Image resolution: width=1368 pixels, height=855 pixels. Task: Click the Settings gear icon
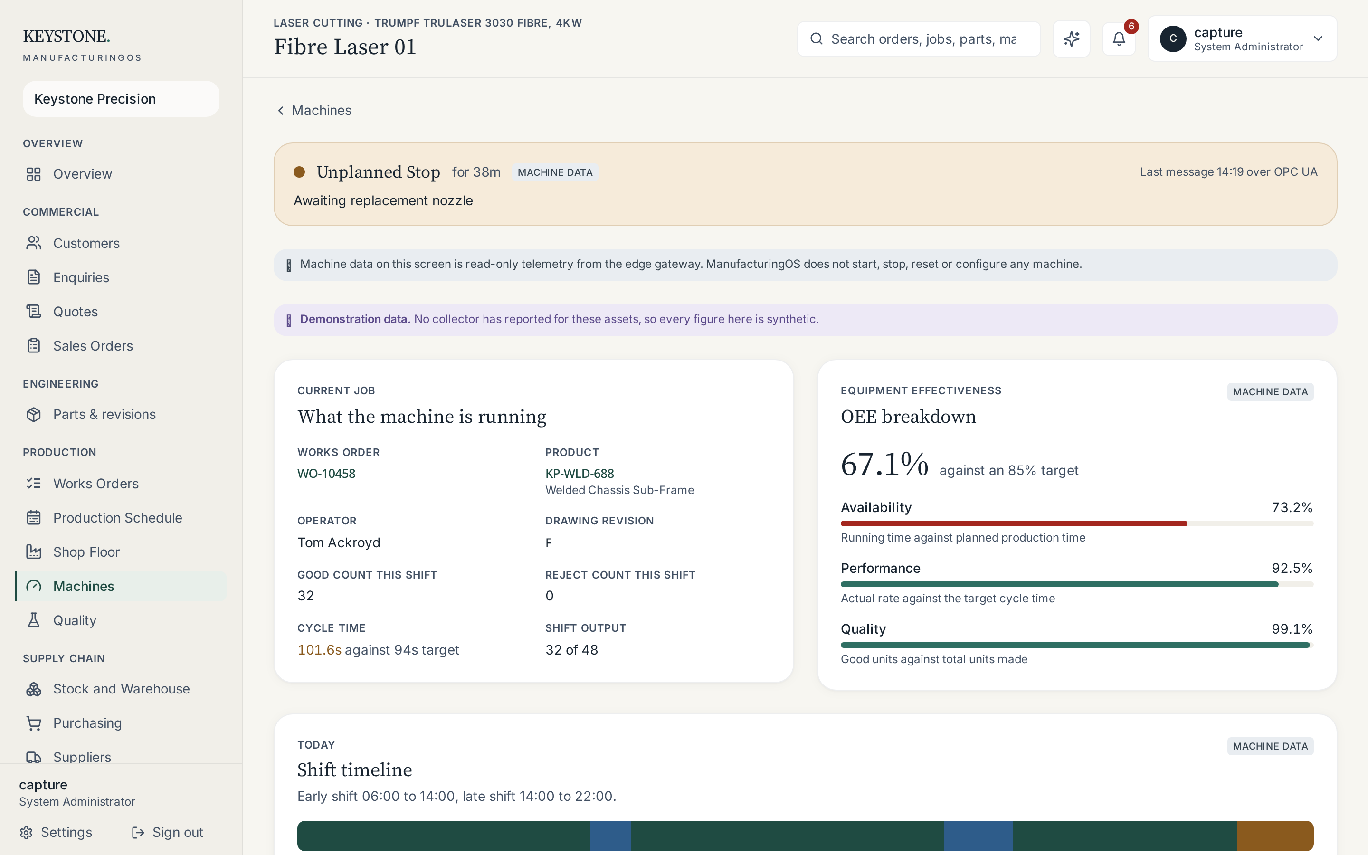coord(26,832)
